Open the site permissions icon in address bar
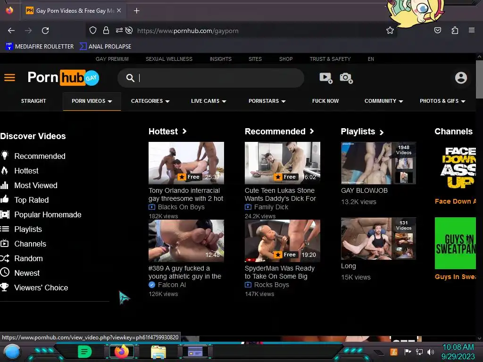Screen dimensions: 483x362 (119, 31)
